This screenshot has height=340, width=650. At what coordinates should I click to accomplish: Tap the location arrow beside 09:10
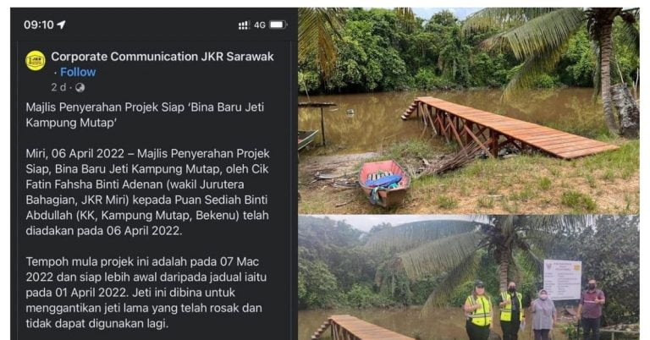click(x=61, y=25)
